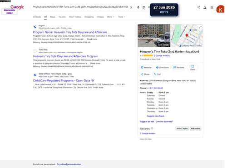The width and height of the screenshot is (227, 168).
Task: Open Program Name: Heaven's Tiny Tots Daycare result
Action: [71, 32]
